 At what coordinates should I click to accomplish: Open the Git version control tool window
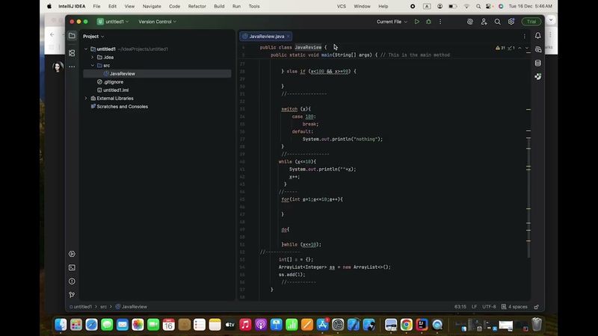pyautogui.click(x=72, y=295)
